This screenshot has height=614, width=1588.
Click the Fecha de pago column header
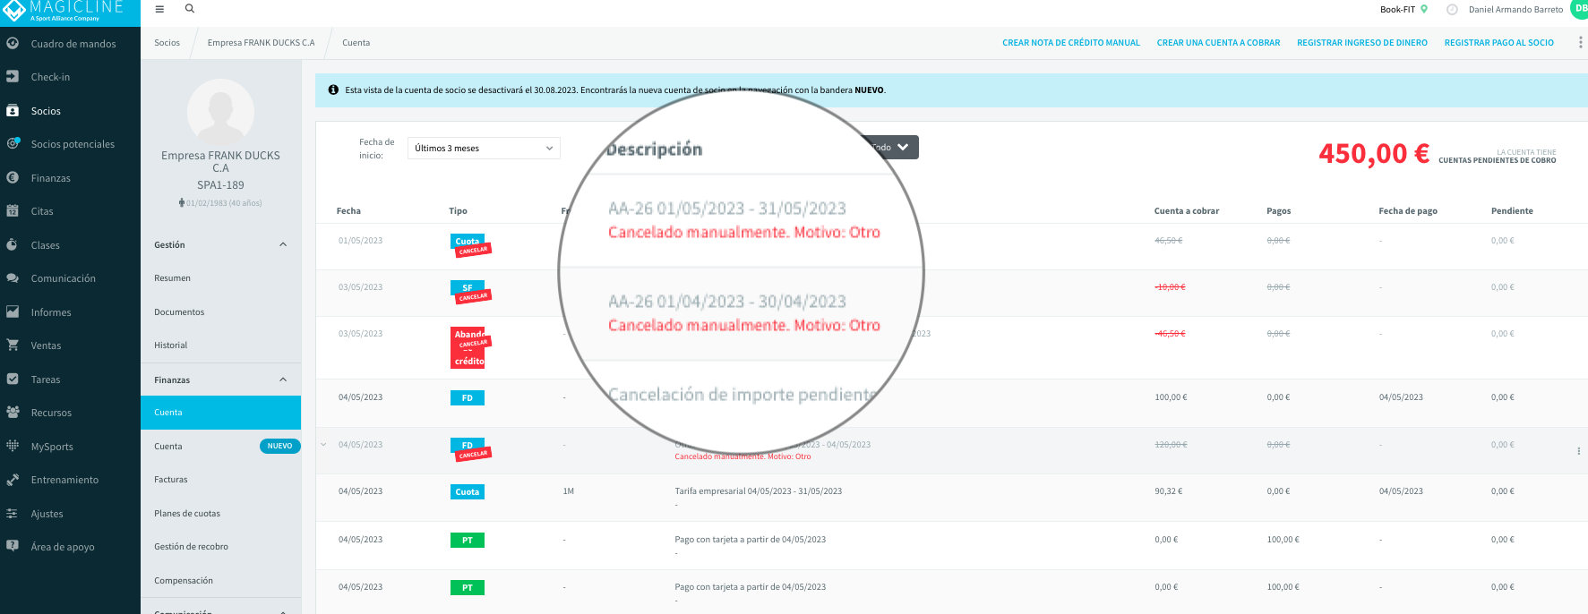click(1408, 211)
